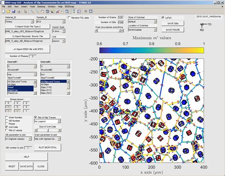Enable the Random TSL data checkbox
Viewport: 225px width, 176px height.
click(69, 18)
